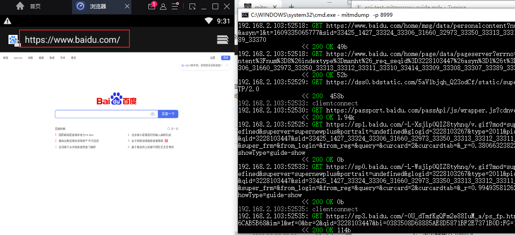Click the cmd.exe mitmdump -p 8999 title bar
515x235 pixels.
322,15
